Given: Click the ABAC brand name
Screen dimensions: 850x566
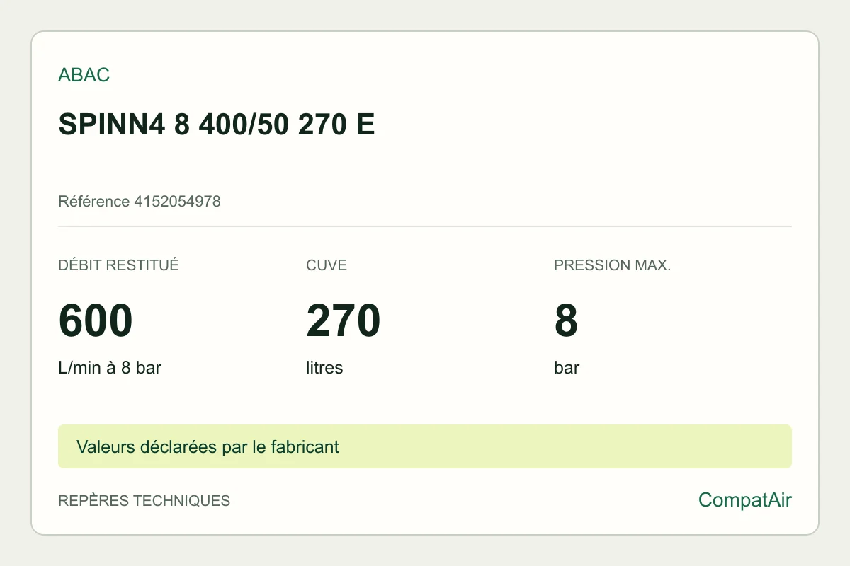Looking at the screenshot, I should pos(84,75).
